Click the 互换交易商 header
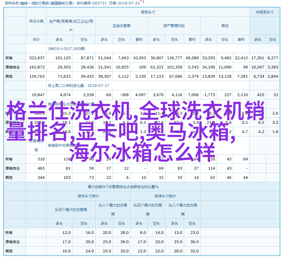Screen dimensions: 283x258 coord(122,26)
